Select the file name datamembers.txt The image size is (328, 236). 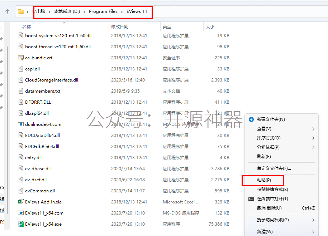click(43, 91)
